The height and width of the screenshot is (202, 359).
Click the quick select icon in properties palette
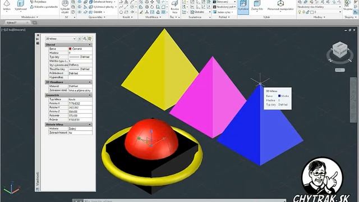(90, 39)
